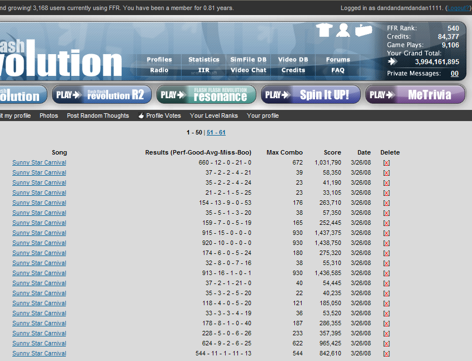Remove the 842,610 score entry
This screenshot has width=472, height=361.
pyautogui.click(x=386, y=354)
